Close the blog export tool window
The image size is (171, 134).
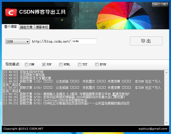click(x=164, y=4)
